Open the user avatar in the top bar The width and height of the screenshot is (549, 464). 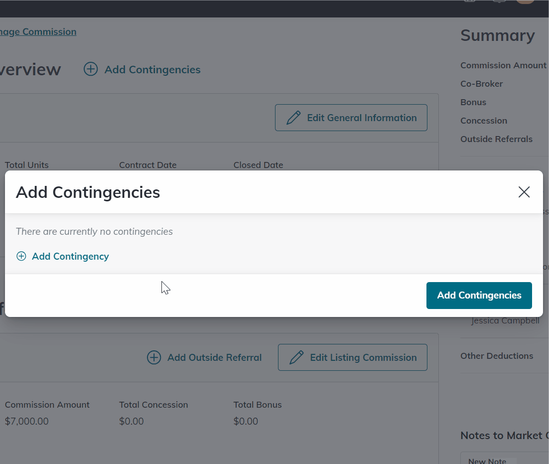(525, 1)
